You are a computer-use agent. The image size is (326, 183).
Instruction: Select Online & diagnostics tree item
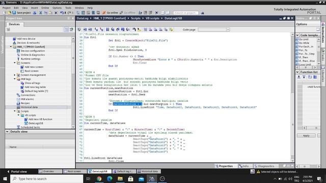(33, 55)
